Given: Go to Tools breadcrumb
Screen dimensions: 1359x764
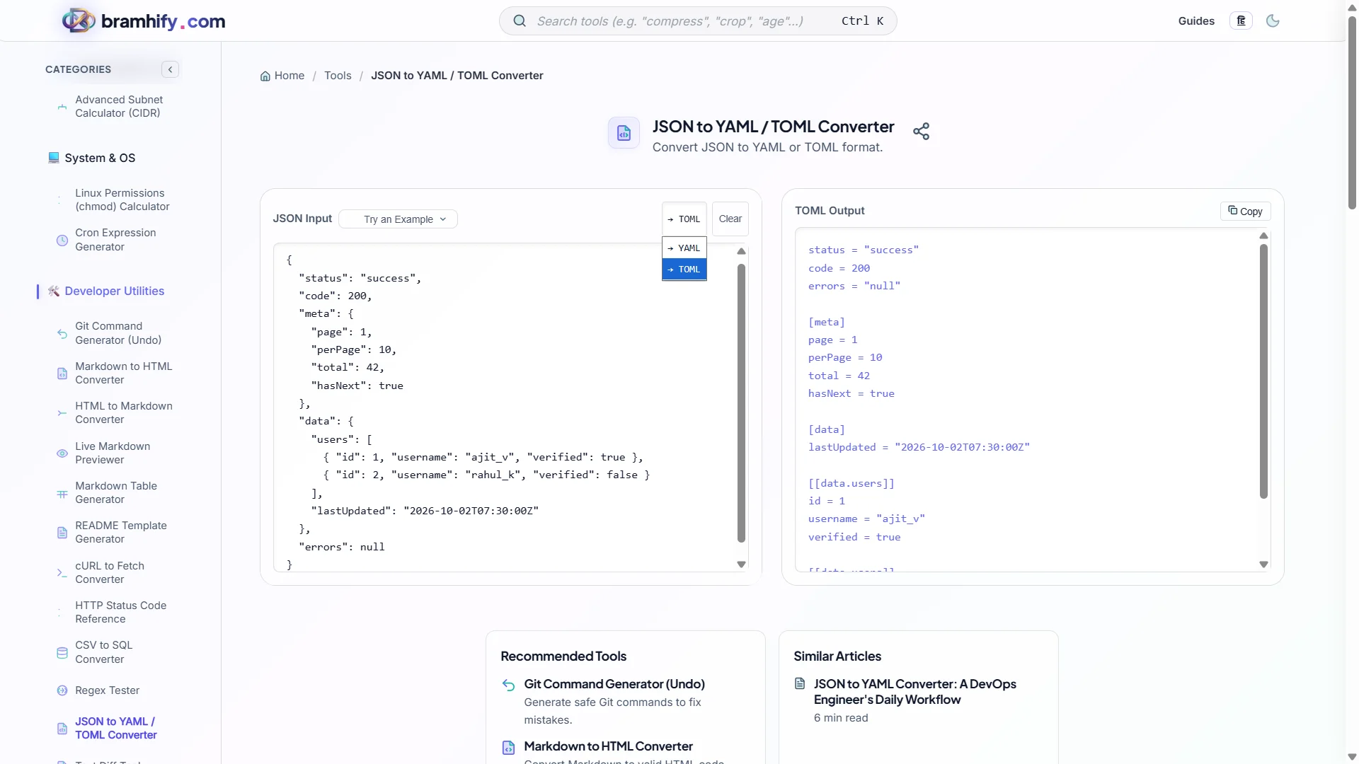Looking at the screenshot, I should [x=338, y=76].
